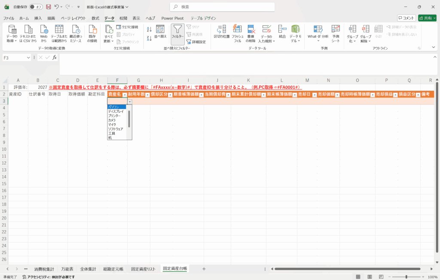Open the 数式 ribbon tab
The height and width of the screenshot is (280, 440).
tap(95, 18)
